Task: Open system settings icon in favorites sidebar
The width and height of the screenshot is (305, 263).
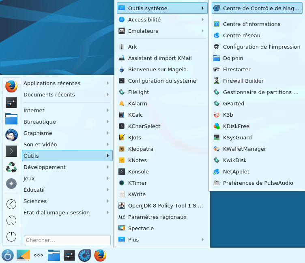Action: pyautogui.click(x=11, y=103)
